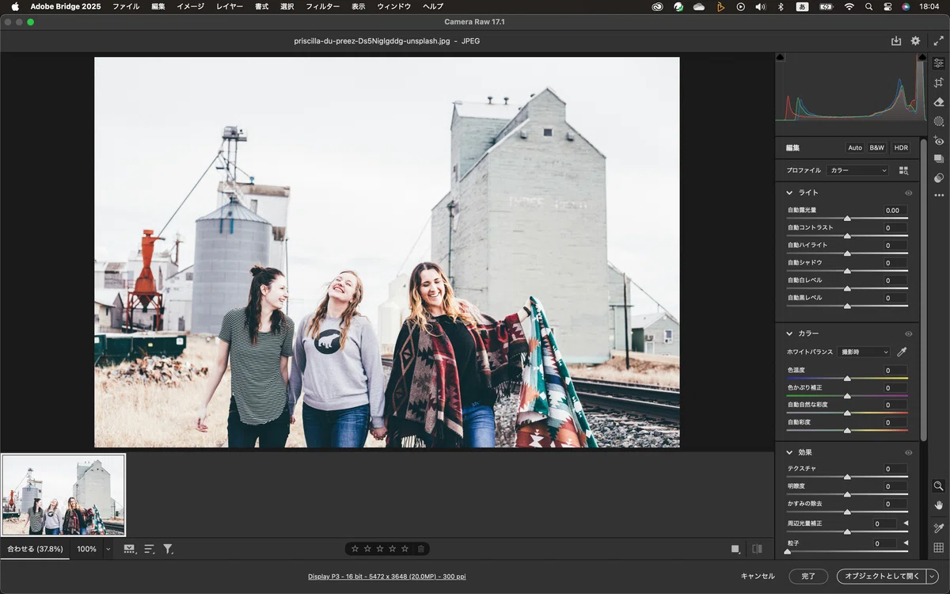Delete image using the trash icon
Image resolution: width=950 pixels, height=594 pixels.
pyautogui.click(x=421, y=549)
